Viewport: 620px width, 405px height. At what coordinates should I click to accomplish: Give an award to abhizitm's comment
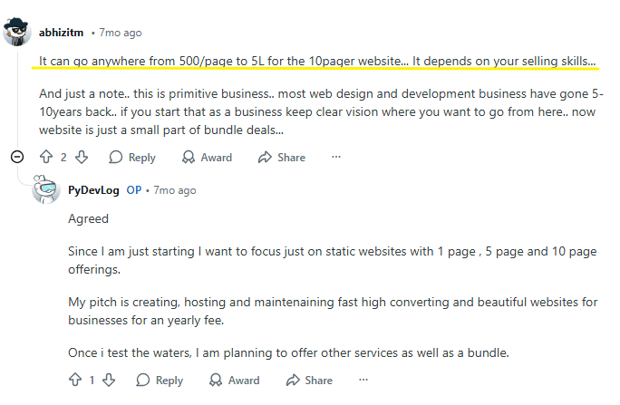point(208,158)
